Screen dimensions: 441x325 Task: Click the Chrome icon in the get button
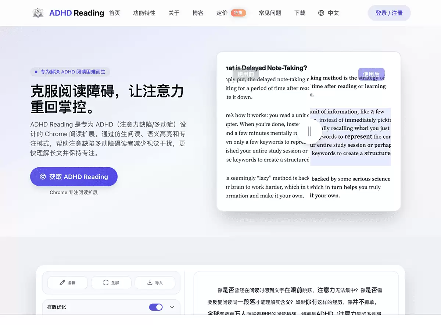[x=43, y=176]
